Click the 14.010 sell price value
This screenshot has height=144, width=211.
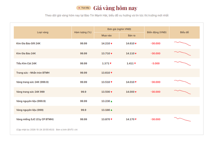[130, 82]
